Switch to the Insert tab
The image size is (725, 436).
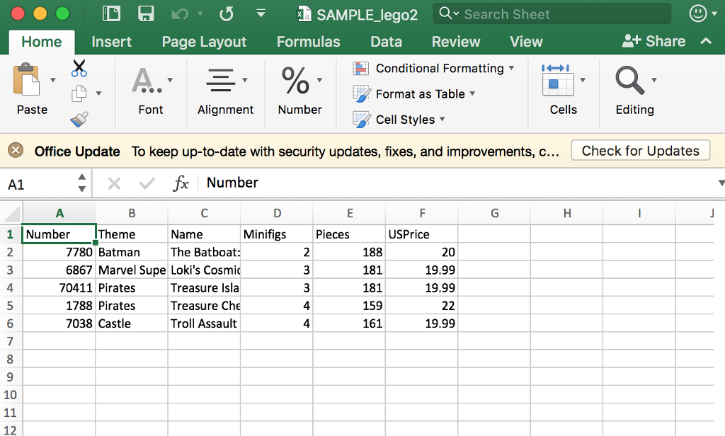pyautogui.click(x=111, y=42)
